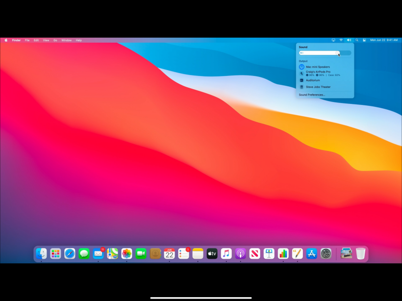
Task: Launch Podcasts from the dock
Action: click(x=240, y=253)
